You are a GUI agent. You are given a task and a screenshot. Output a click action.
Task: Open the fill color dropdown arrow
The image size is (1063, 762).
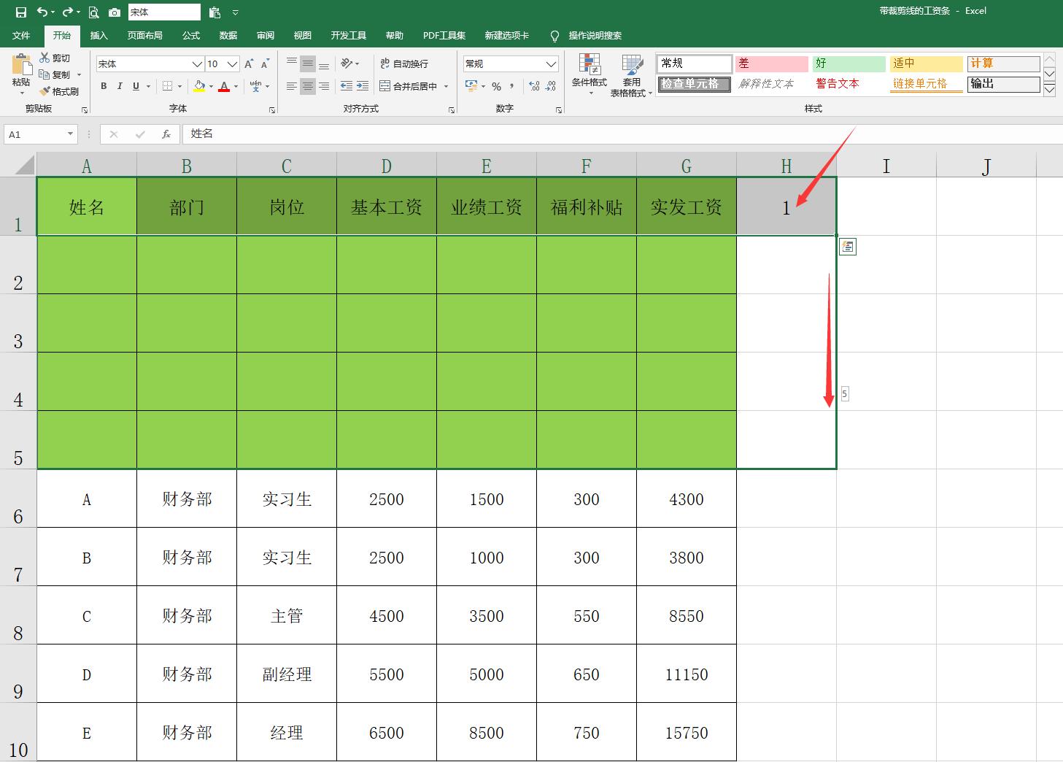211,86
